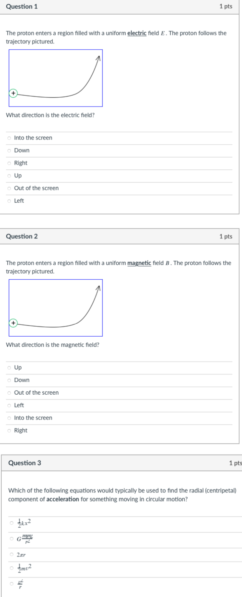Choose 'Into the screen' in Question 2
Image resolution: width=242 pixels, height=597 pixels.
[x=9, y=418]
